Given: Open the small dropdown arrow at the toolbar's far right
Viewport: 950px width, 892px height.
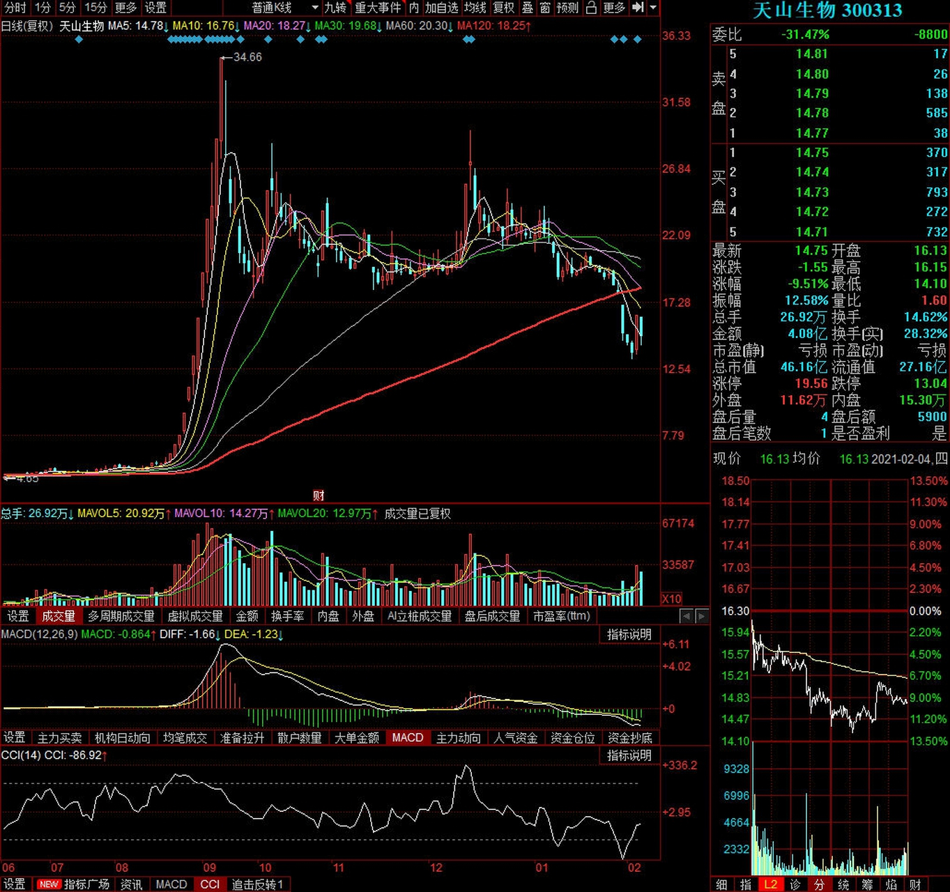Looking at the screenshot, I should click(x=653, y=8).
